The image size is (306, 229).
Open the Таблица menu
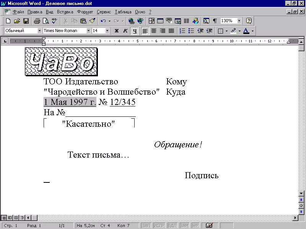pyautogui.click(x=123, y=12)
